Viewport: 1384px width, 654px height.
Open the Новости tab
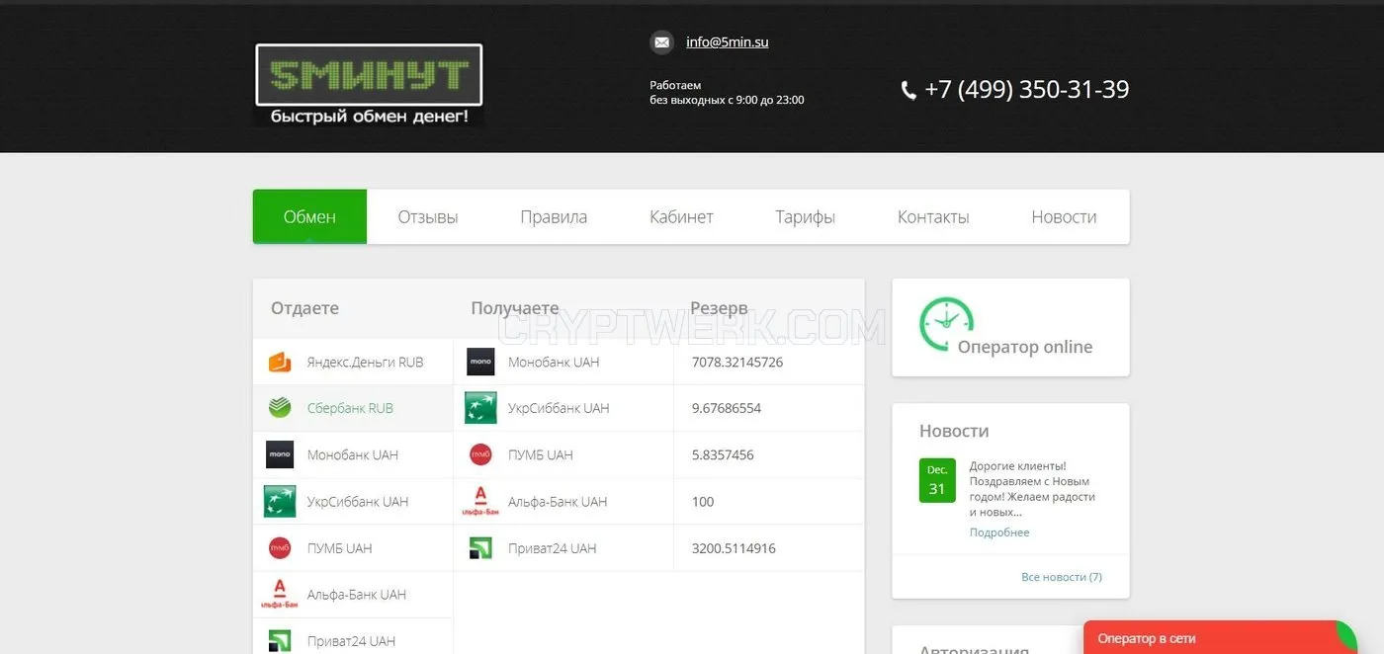1064,216
